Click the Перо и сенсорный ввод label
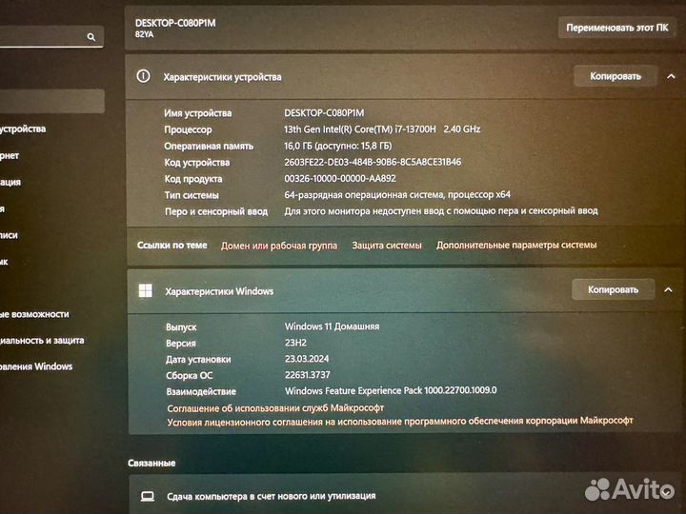This screenshot has height=514, width=686. click(x=216, y=211)
